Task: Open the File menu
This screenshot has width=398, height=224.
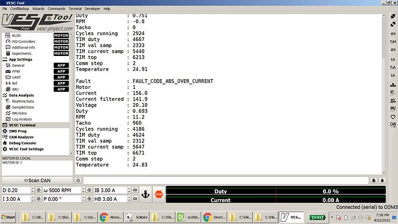Action: pos(5,9)
